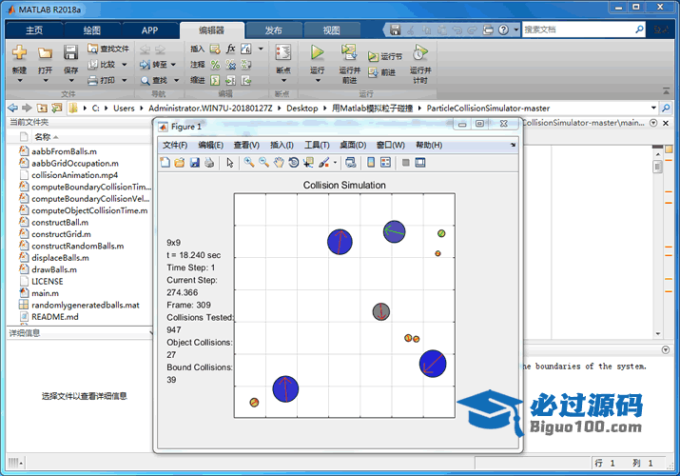
Task: Click the percent comment icon
Action: (x=215, y=65)
